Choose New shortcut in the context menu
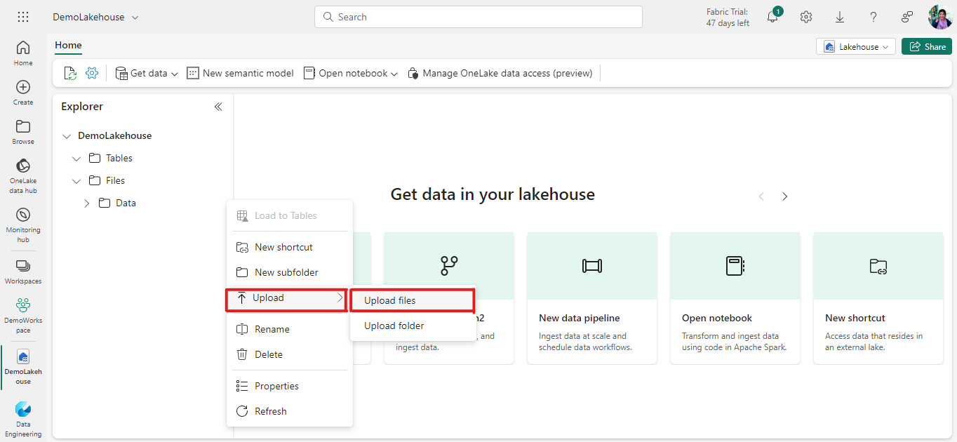 (x=289, y=247)
